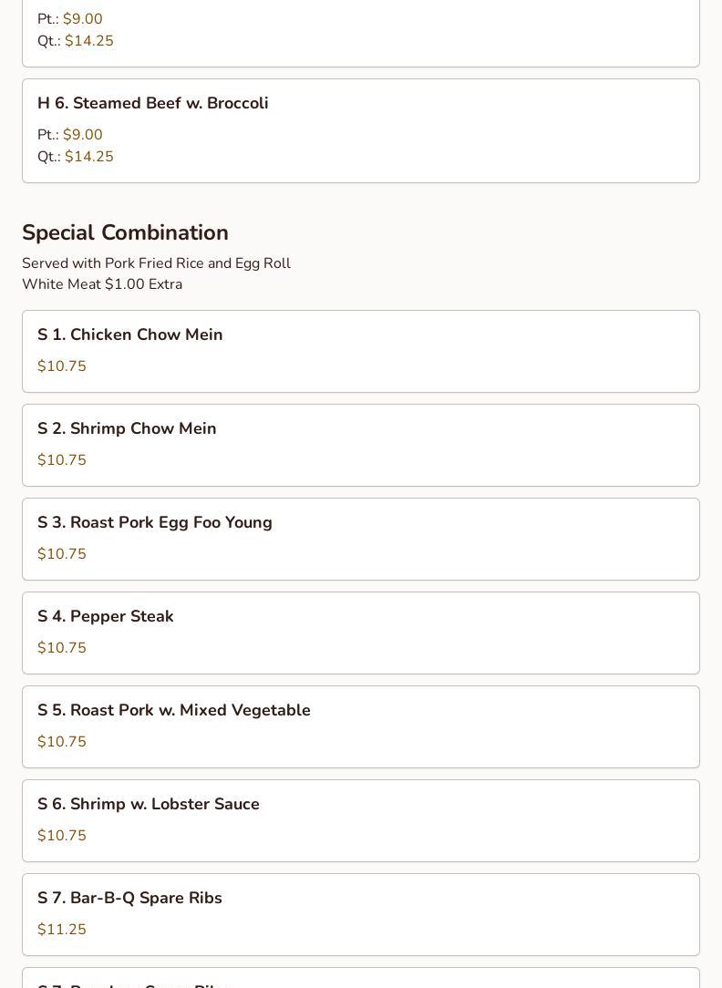Click the price under Roast Pork Egg Foo Young

coord(62,554)
